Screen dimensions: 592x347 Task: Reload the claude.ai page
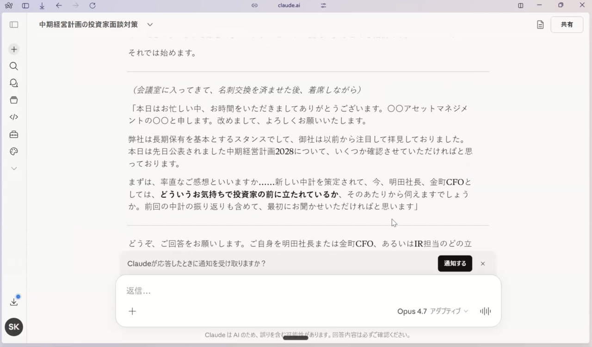click(92, 6)
